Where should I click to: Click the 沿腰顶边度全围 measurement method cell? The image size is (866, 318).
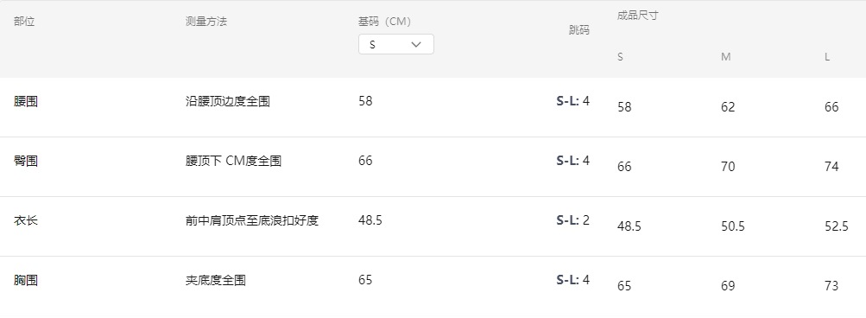pos(228,101)
